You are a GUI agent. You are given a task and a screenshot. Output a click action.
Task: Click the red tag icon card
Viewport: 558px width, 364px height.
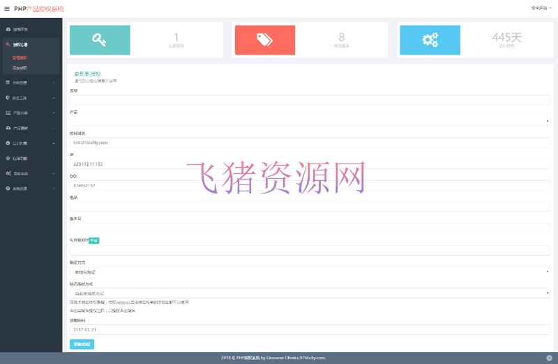264,40
